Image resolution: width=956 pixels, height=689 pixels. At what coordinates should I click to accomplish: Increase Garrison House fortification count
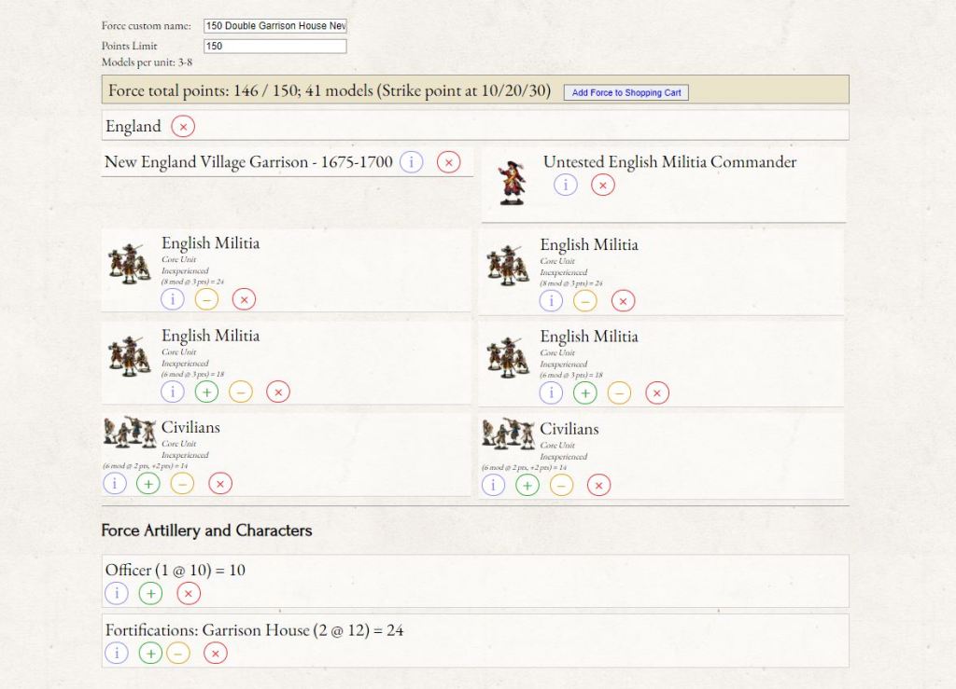(150, 654)
